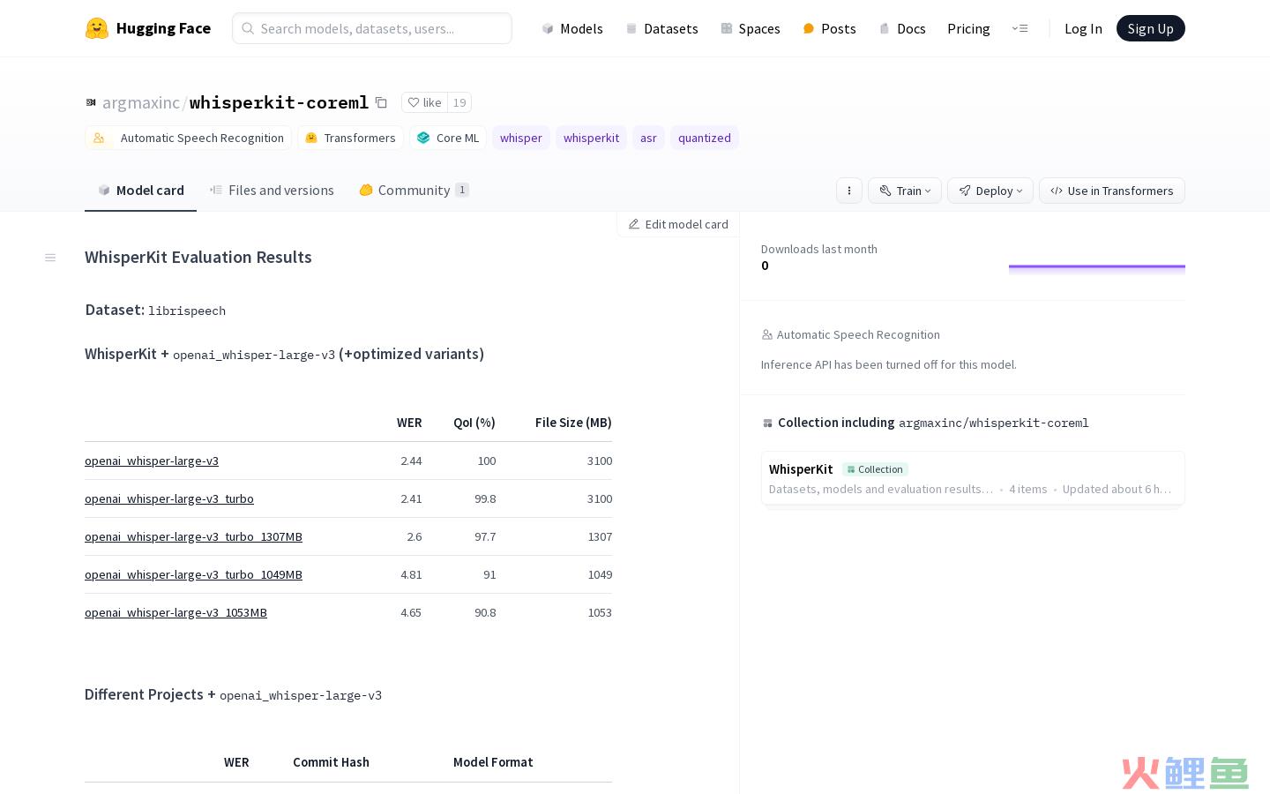Screen dimensions: 1270x794
Task: Open the Pricing page
Action: (968, 28)
